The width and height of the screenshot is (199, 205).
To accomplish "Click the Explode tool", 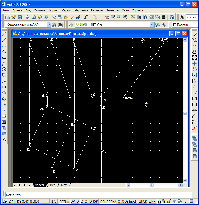I will (x=194, y=128).
